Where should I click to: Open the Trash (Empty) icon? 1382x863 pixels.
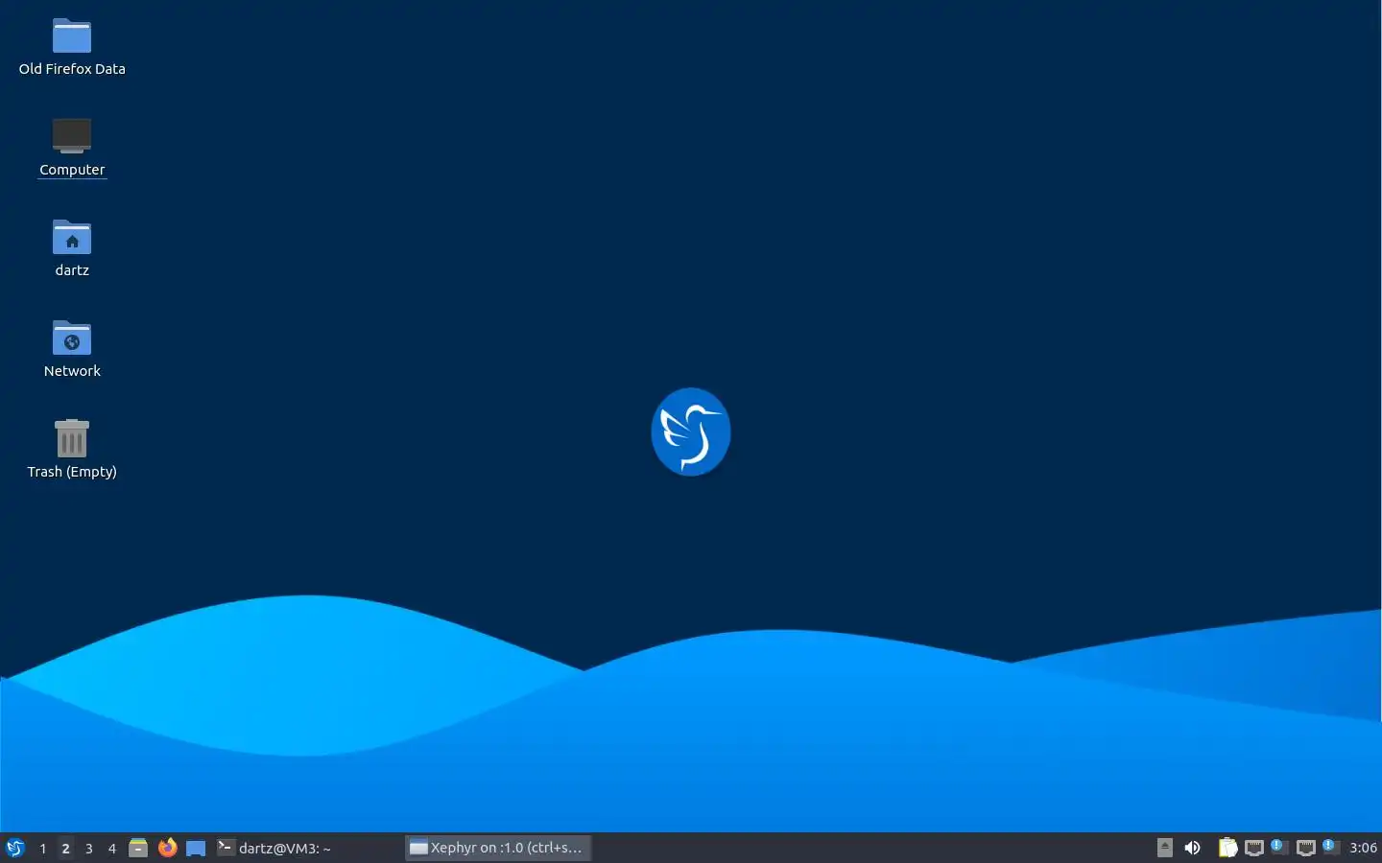tap(72, 449)
